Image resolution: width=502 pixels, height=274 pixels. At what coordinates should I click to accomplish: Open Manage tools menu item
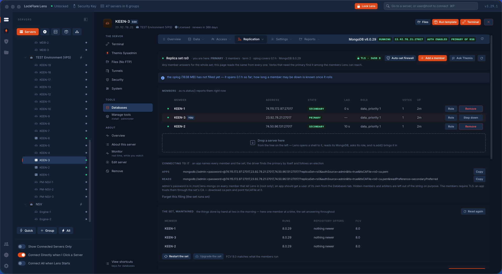pos(128,116)
